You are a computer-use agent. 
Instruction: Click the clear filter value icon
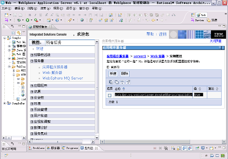point(128,82)
